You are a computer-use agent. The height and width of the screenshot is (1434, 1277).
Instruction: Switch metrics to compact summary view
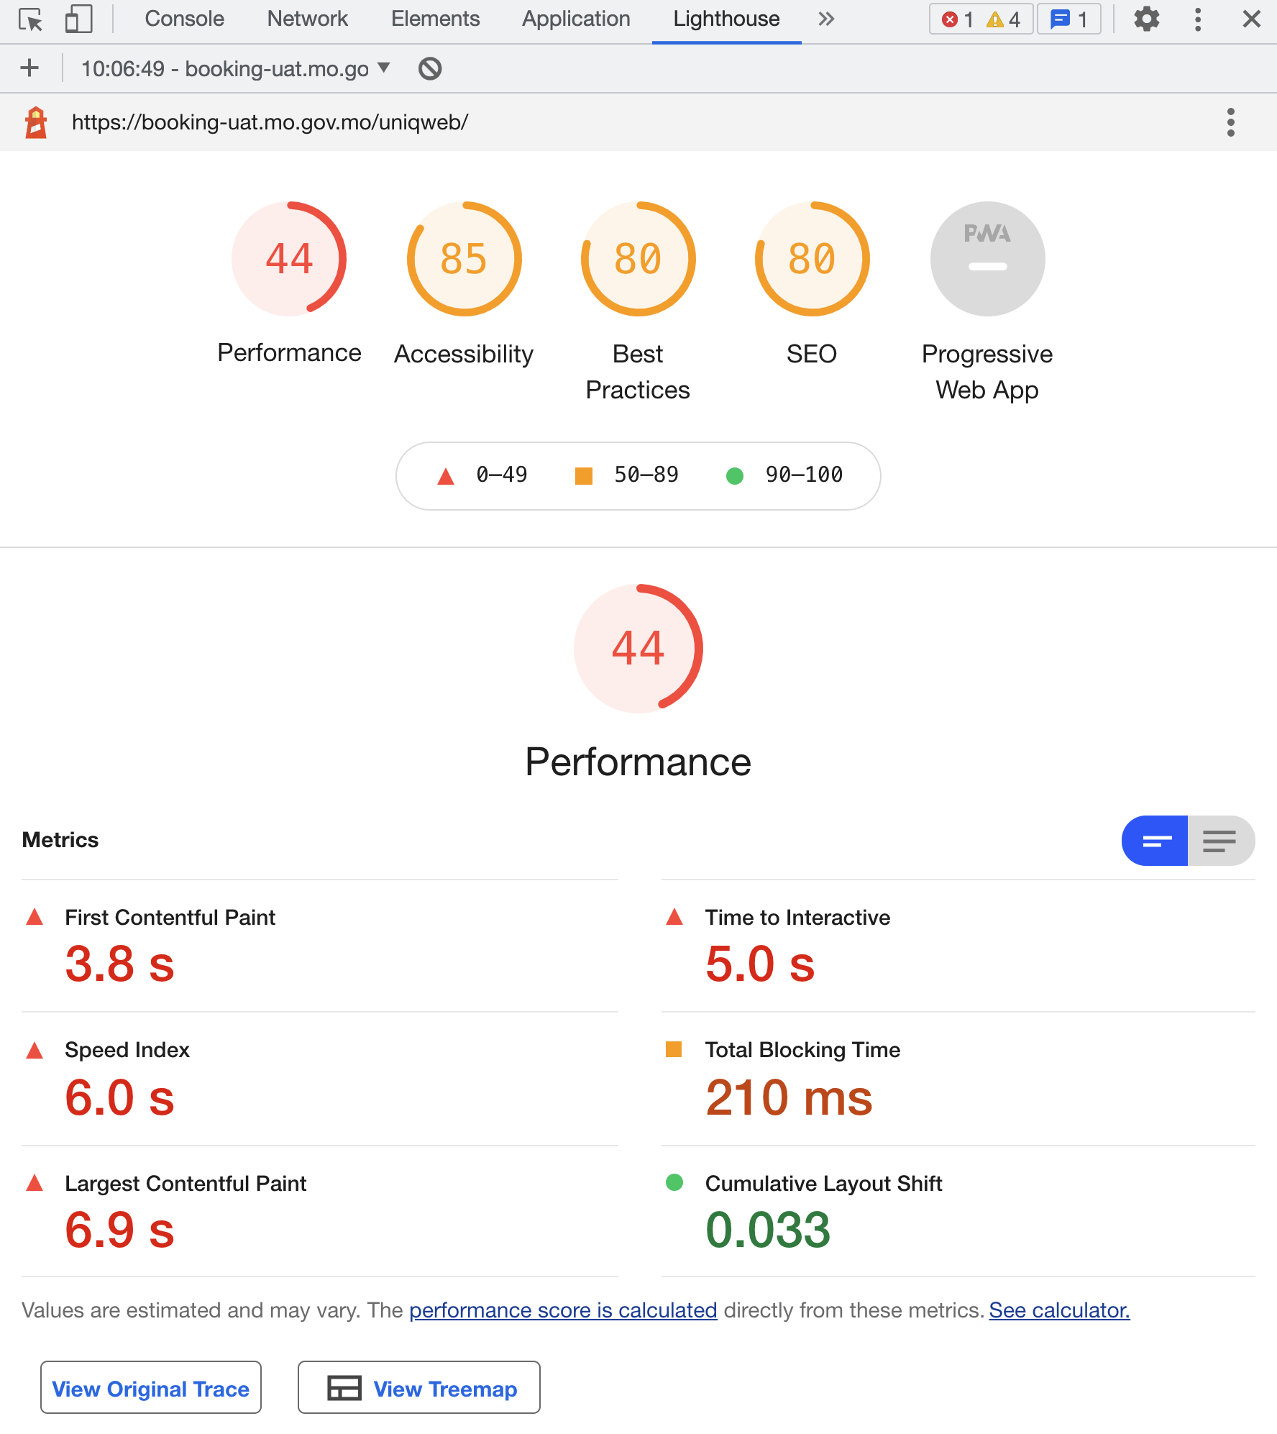[x=1155, y=841]
